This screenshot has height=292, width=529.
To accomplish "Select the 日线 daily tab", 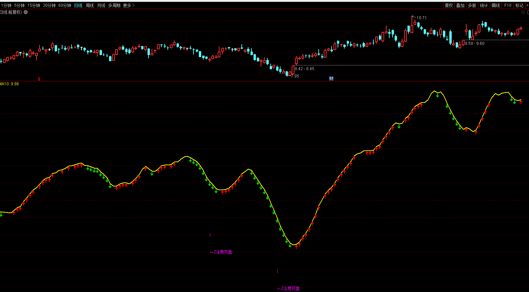I will pyautogui.click(x=78, y=5).
